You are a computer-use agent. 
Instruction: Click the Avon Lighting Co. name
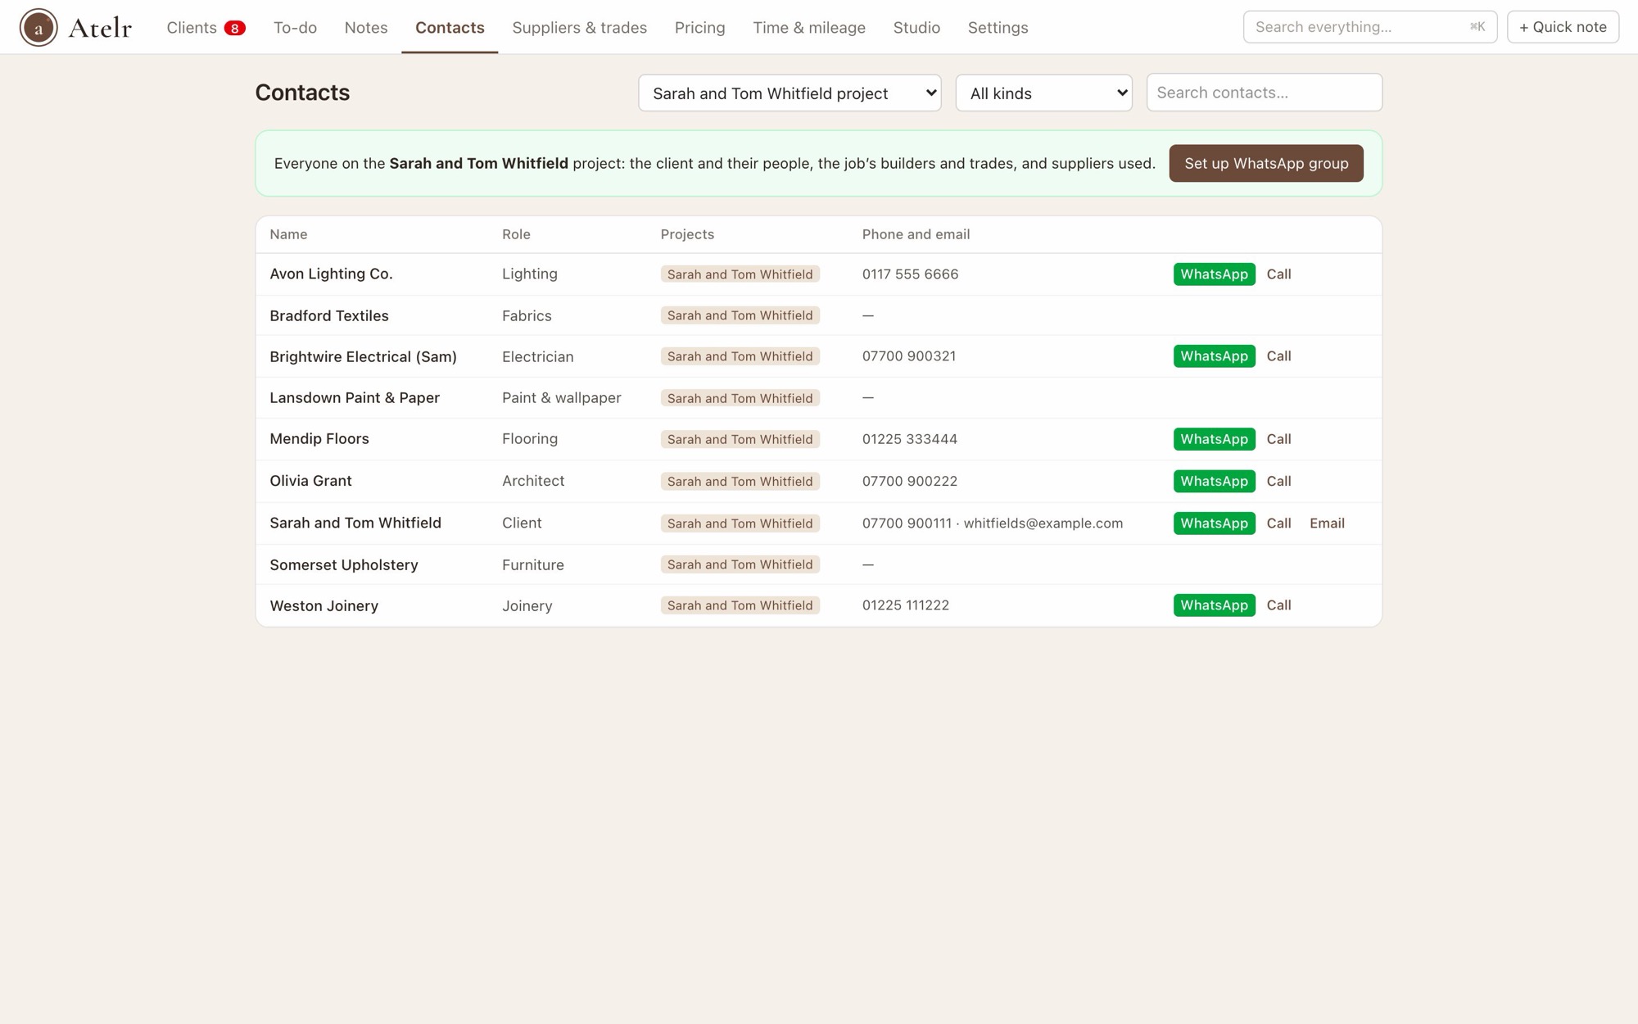click(x=331, y=274)
